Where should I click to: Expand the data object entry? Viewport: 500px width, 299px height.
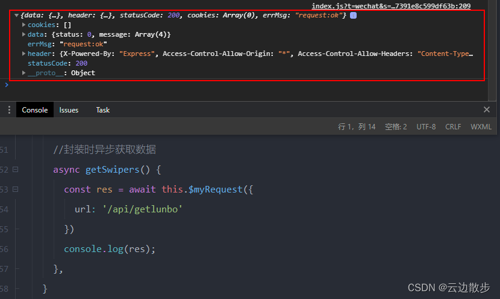tap(23, 34)
